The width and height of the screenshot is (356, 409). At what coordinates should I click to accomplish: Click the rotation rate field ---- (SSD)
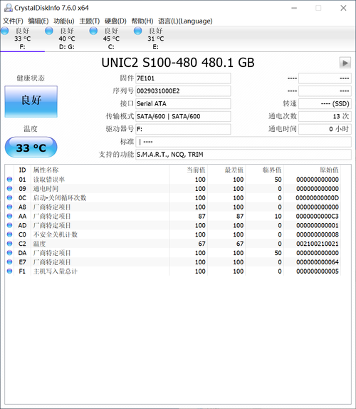click(325, 103)
